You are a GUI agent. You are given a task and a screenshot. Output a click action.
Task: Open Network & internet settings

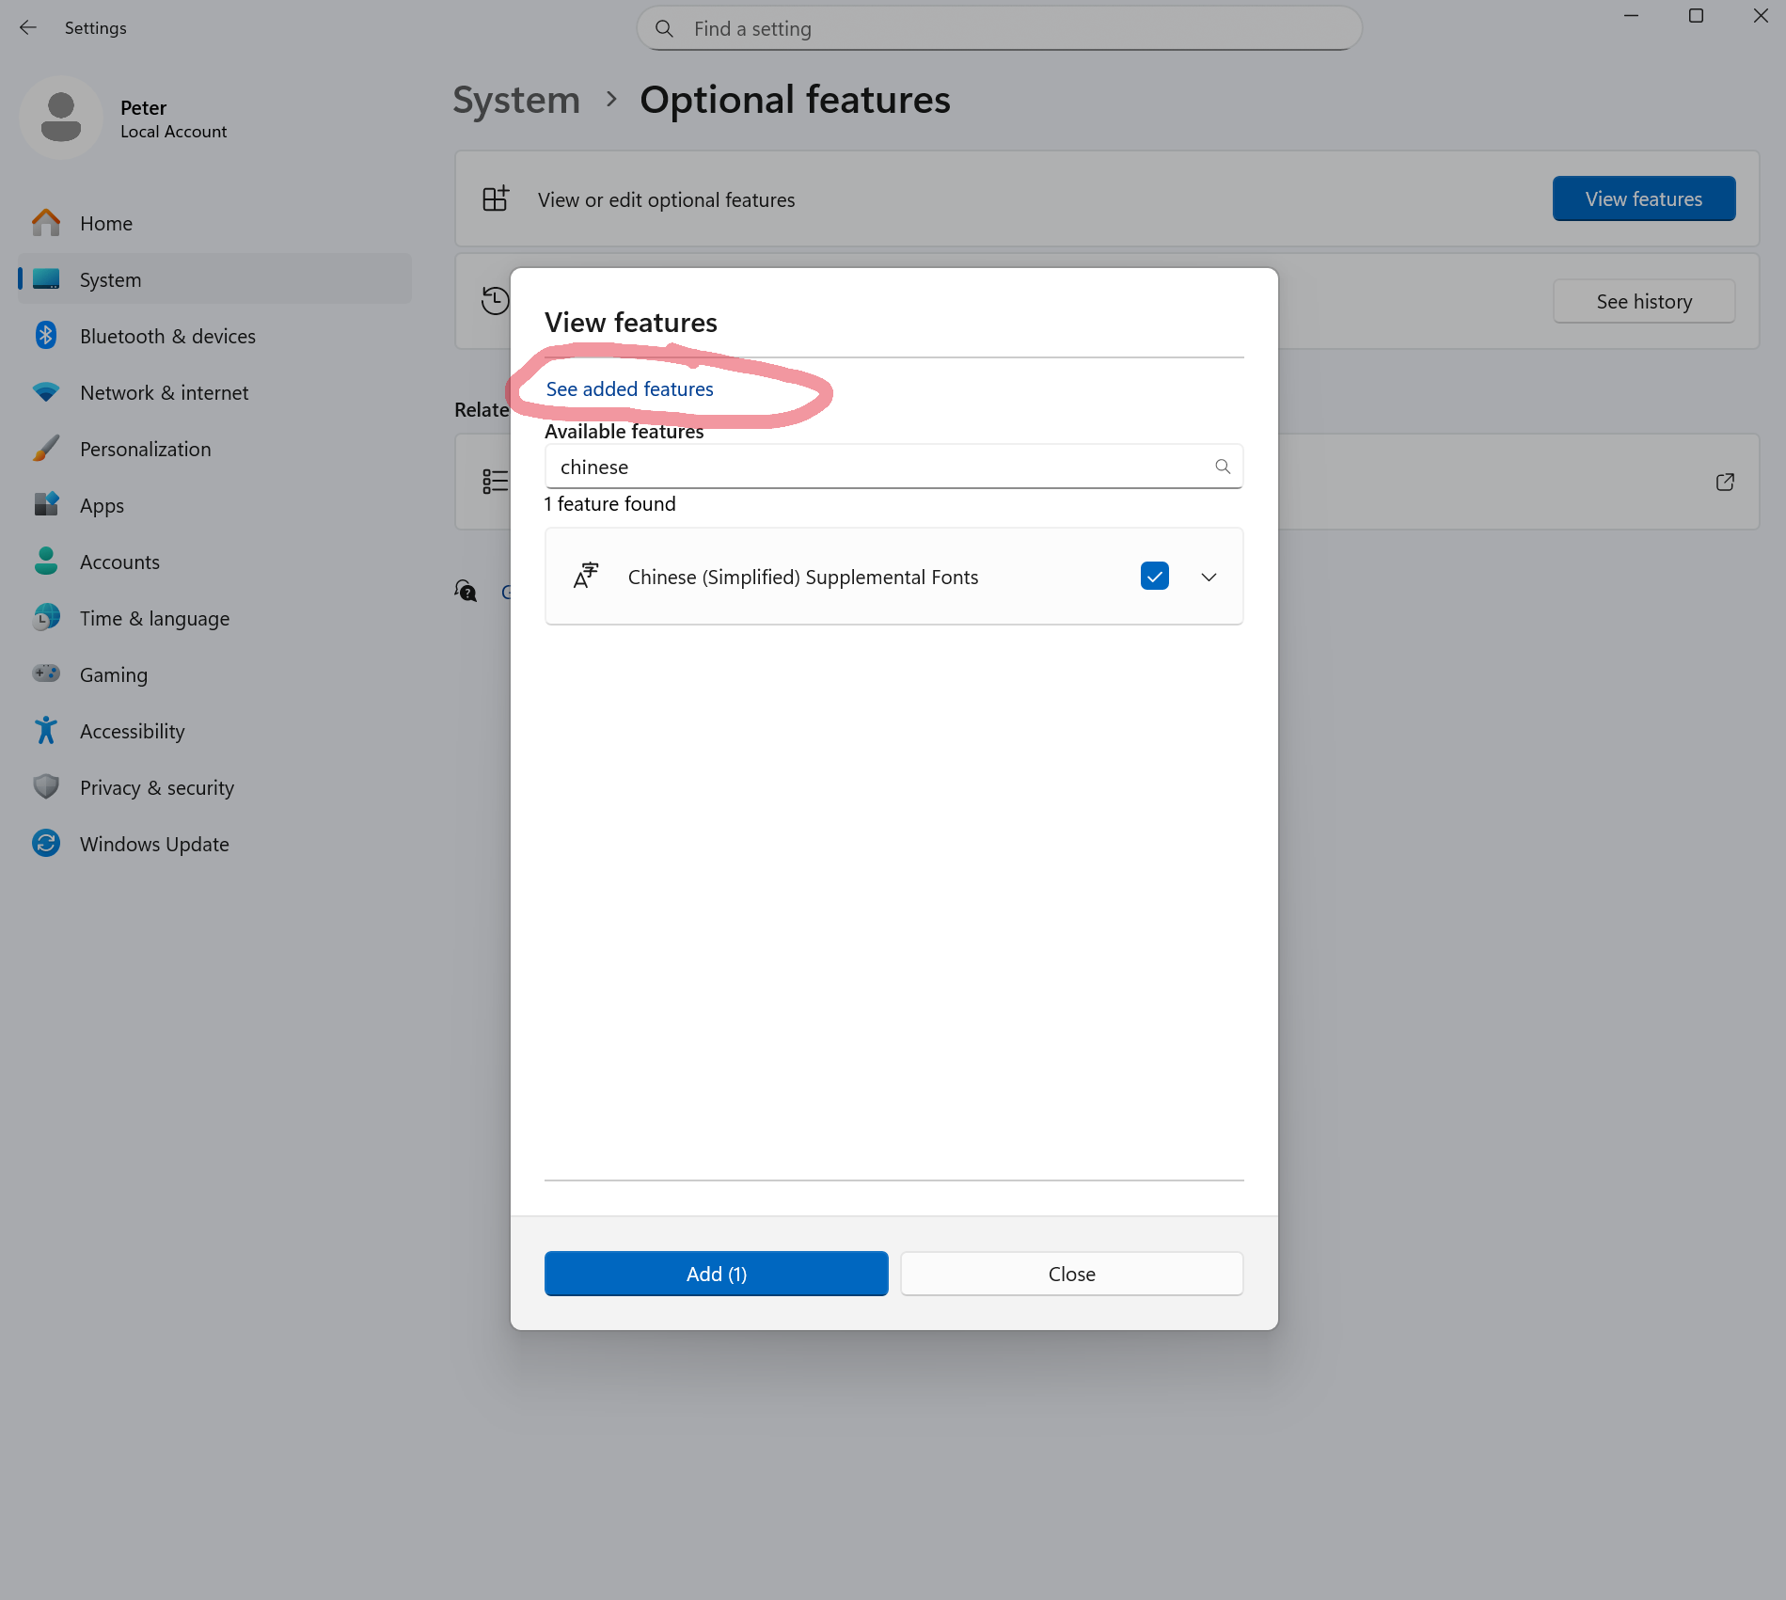click(214, 392)
